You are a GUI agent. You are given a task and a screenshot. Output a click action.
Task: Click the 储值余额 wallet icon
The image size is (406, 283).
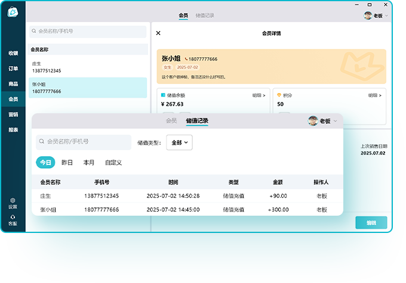coord(163,95)
